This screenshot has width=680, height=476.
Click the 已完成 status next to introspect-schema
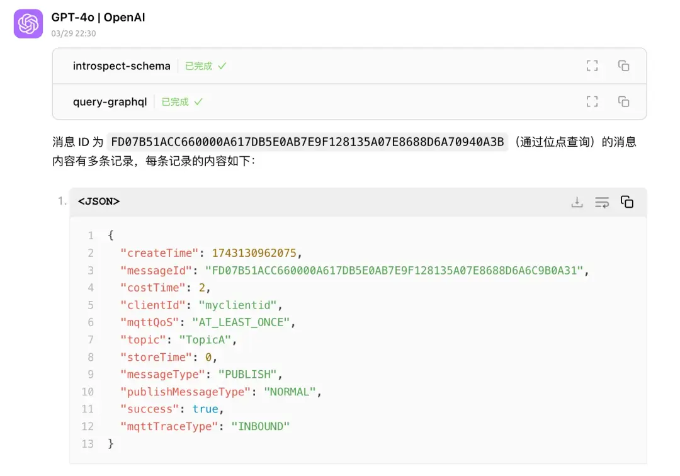coord(198,66)
